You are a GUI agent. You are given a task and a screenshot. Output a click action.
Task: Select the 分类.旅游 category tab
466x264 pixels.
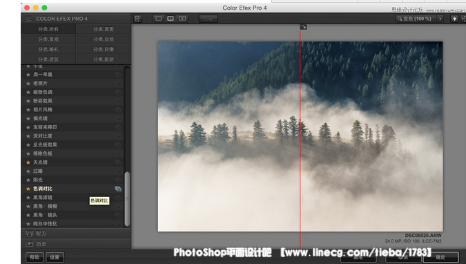(104, 59)
